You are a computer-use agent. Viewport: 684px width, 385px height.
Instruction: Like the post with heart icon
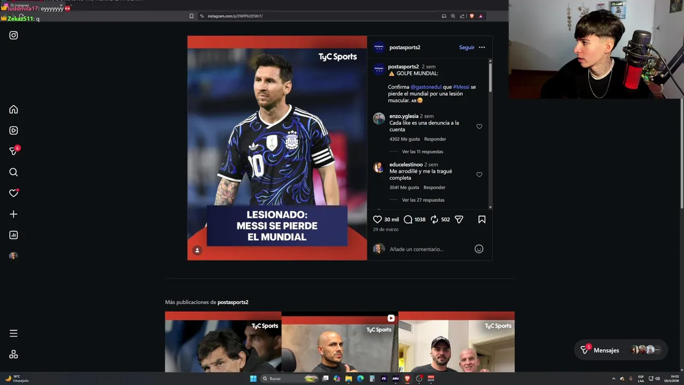click(377, 219)
